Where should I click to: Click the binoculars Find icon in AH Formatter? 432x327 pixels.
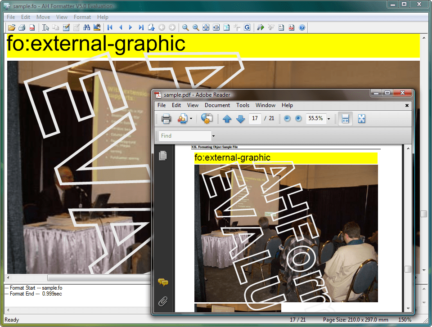pyautogui.click(x=86, y=27)
